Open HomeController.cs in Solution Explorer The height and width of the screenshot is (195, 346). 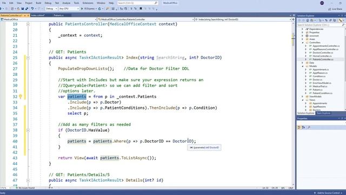coord(322,56)
